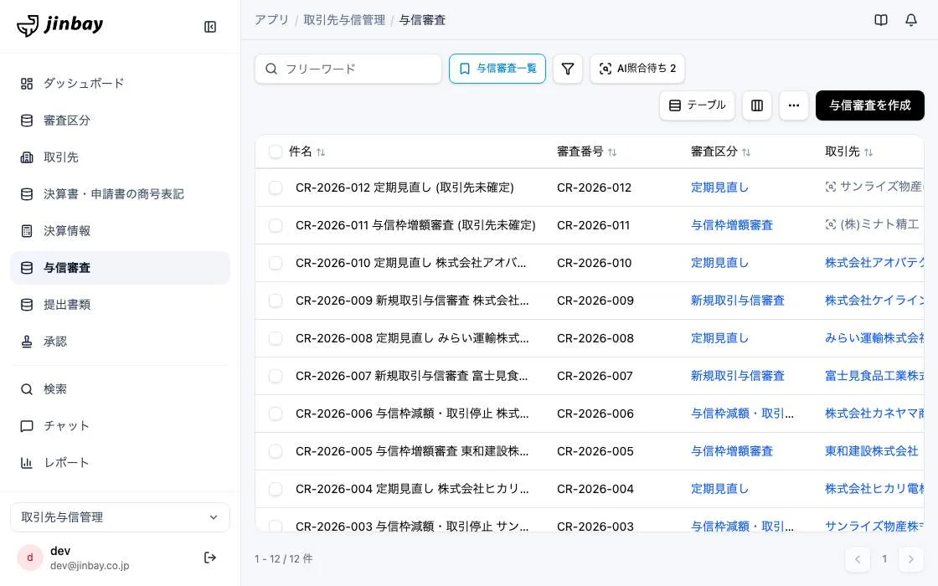Check the row CR-2026-012 checkbox
Screen dimensions: 938x586
[x=276, y=188]
